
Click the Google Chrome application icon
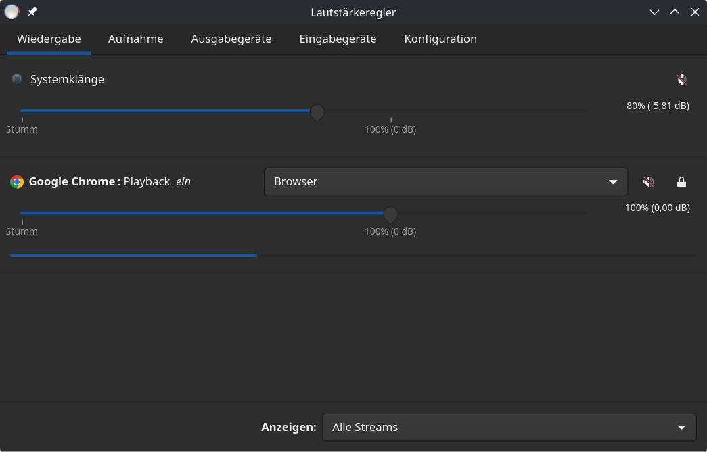tap(17, 182)
